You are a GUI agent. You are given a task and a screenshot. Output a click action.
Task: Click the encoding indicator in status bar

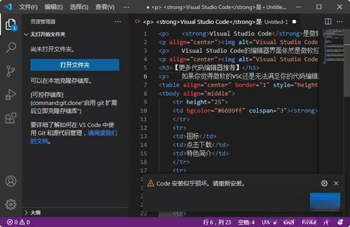point(269,222)
